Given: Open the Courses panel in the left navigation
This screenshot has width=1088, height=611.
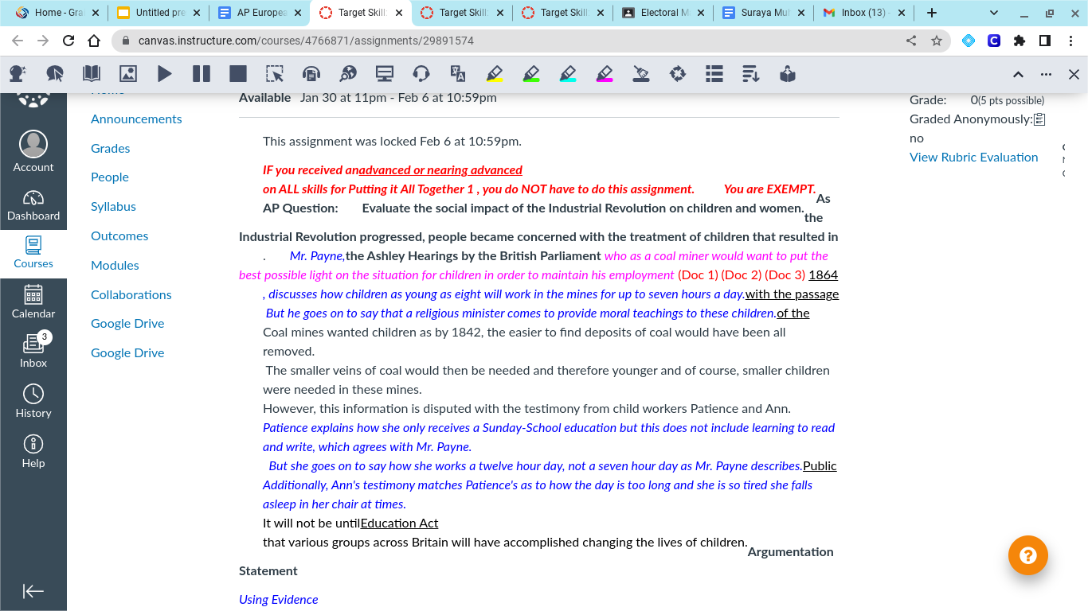Looking at the screenshot, I should (x=33, y=253).
